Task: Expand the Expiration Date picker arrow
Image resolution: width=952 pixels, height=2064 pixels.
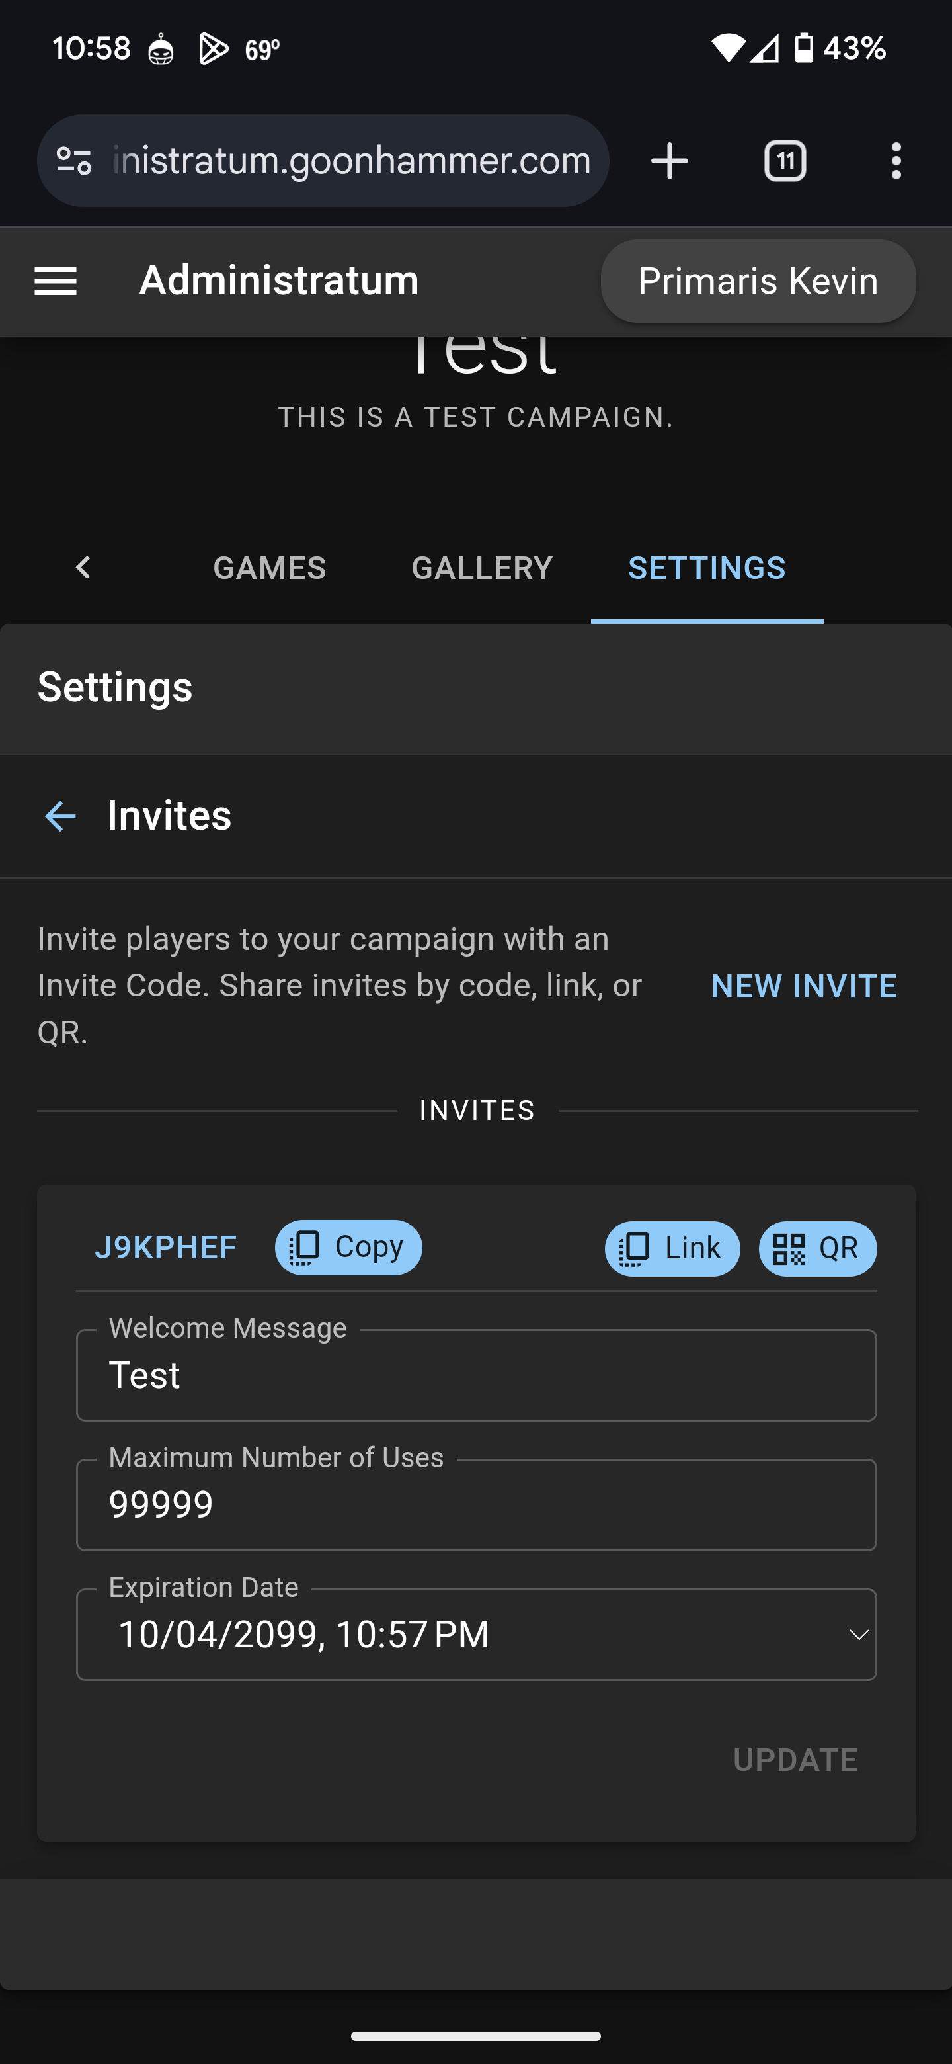Action: (858, 1635)
